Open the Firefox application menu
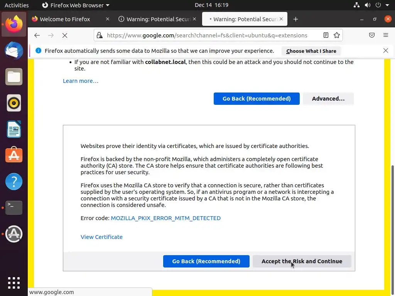395x296 pixels. click(385, 35)
